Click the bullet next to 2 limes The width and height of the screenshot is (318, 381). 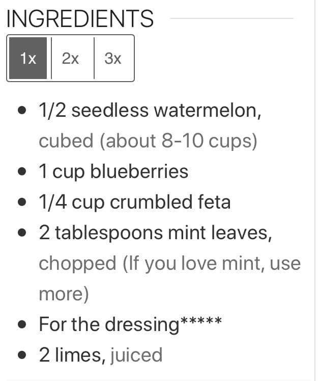[21, 354]
